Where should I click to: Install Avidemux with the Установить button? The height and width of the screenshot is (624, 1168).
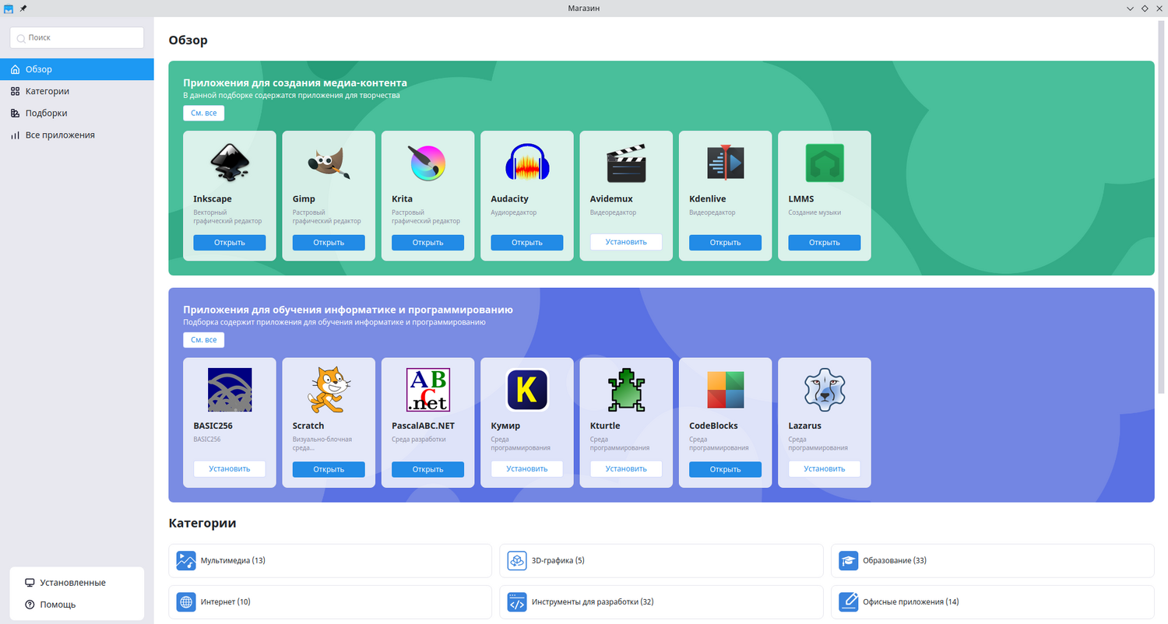(626, 242)
